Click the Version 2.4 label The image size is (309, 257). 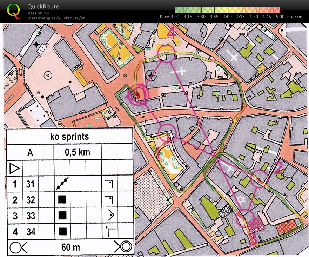(39, 13)
